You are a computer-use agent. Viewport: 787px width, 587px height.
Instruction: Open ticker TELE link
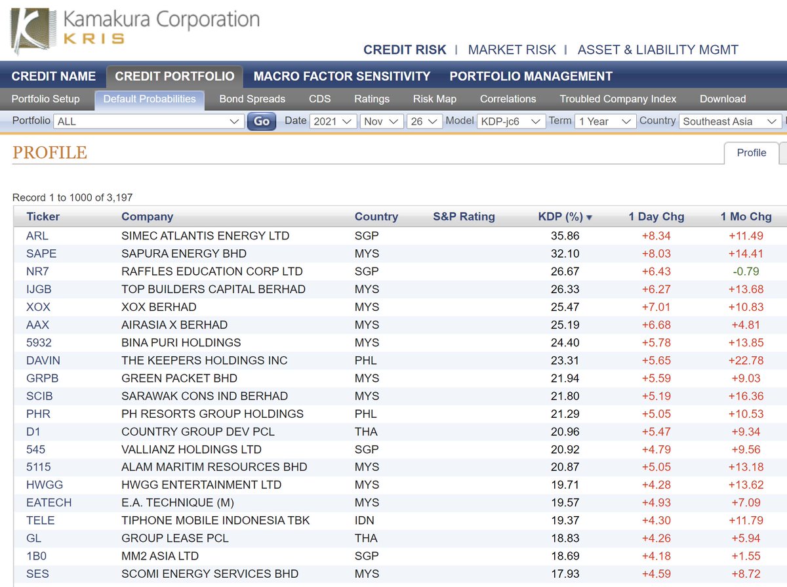41,520
